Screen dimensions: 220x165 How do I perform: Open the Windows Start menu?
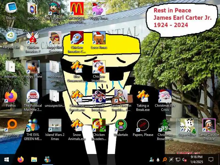(7, 159)
